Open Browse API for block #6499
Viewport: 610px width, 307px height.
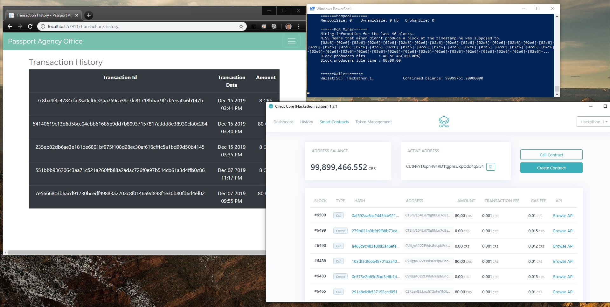563,231
